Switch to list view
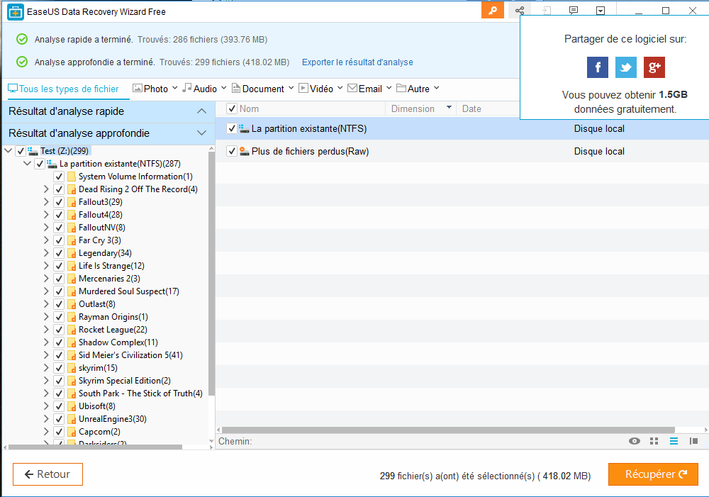Screen dimensions: 709x497 tap(674, 441)
